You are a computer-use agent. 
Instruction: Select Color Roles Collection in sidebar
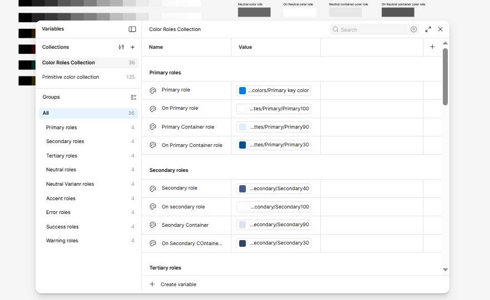tap(89, 63)
